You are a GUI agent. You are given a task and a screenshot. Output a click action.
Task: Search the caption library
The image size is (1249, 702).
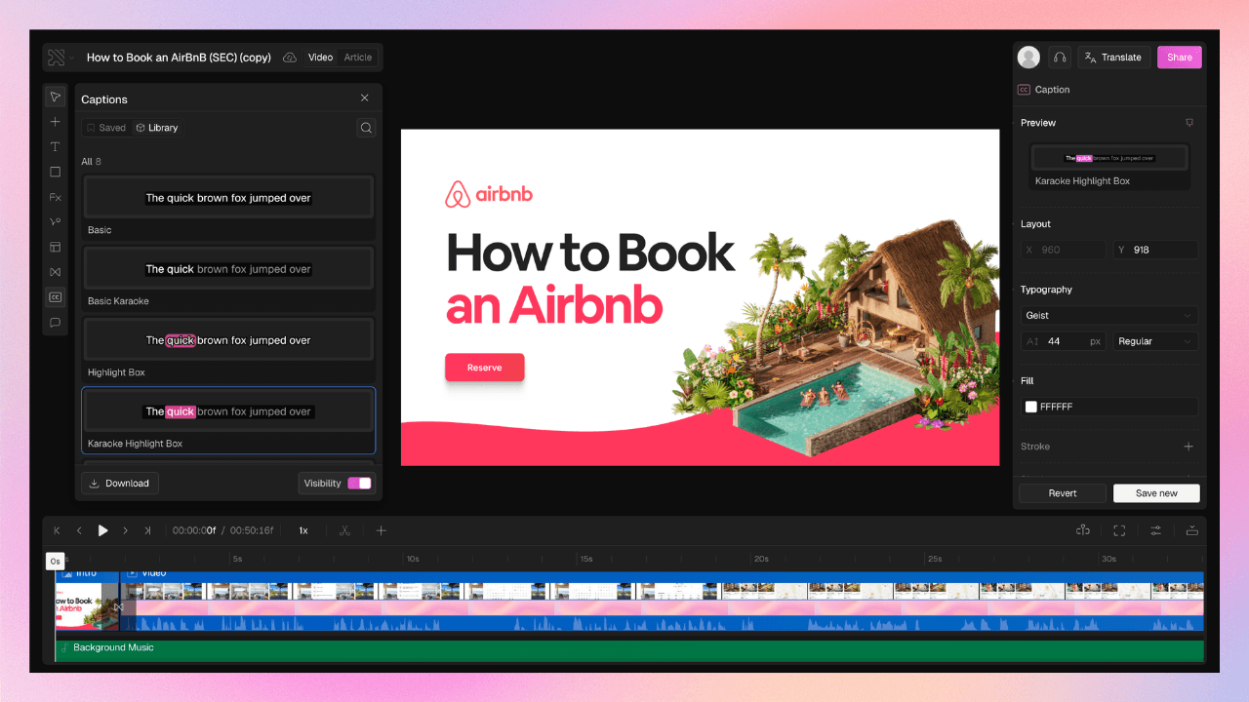pos(366,128)
